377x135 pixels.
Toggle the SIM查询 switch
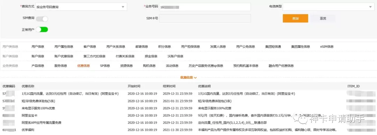coord(42,19)
